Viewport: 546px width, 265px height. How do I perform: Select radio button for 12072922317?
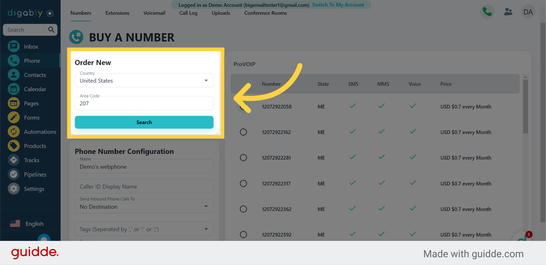pyautogui.click(x=243, y=183)
